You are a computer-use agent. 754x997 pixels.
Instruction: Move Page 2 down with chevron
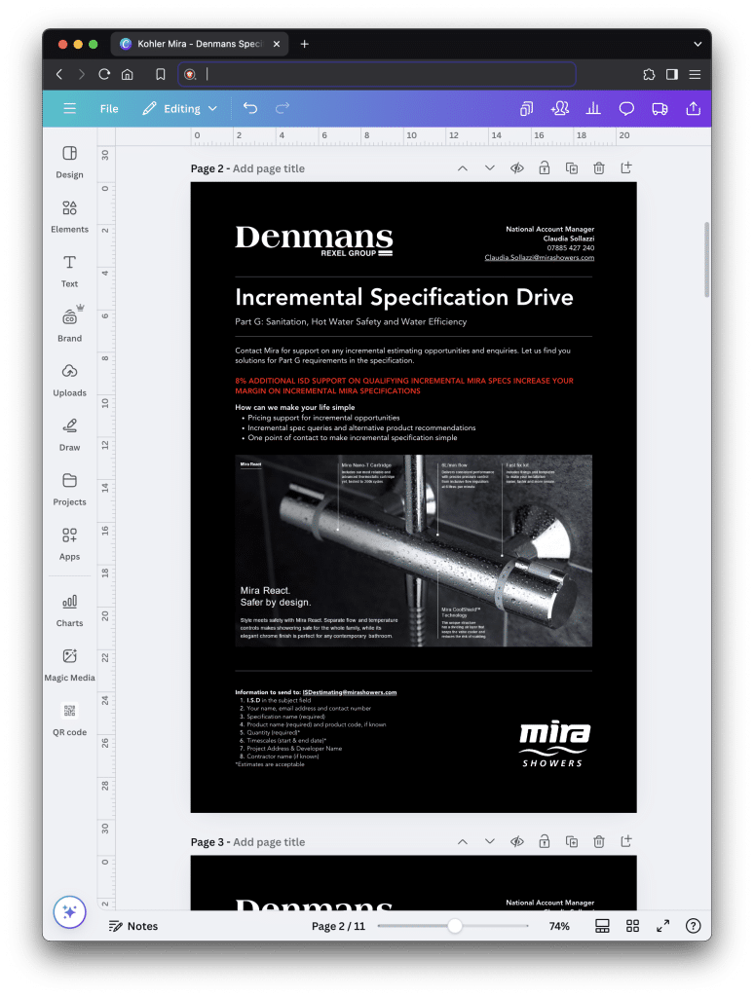(489, 168)
